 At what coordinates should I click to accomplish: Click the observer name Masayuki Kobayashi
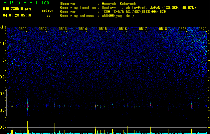(120, 4)
